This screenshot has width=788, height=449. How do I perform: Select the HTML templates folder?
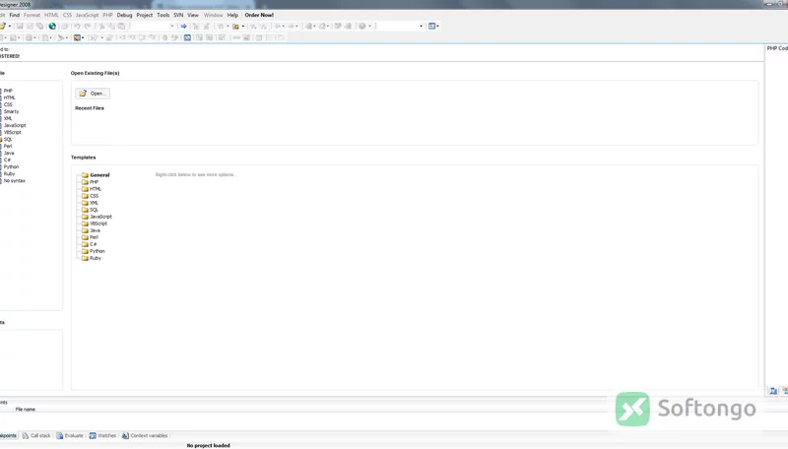(96, 189)
